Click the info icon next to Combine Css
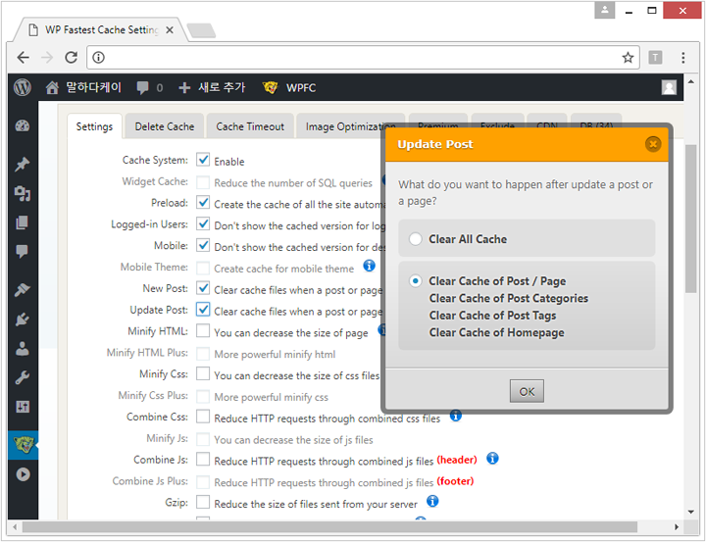The width and height of the screenshot is (706, 542). (456, 417)
